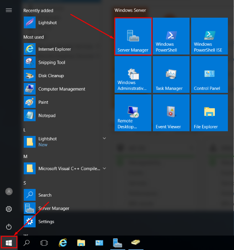Open taskbar search magnifier

pyautogui.click(x=26, y=243)
